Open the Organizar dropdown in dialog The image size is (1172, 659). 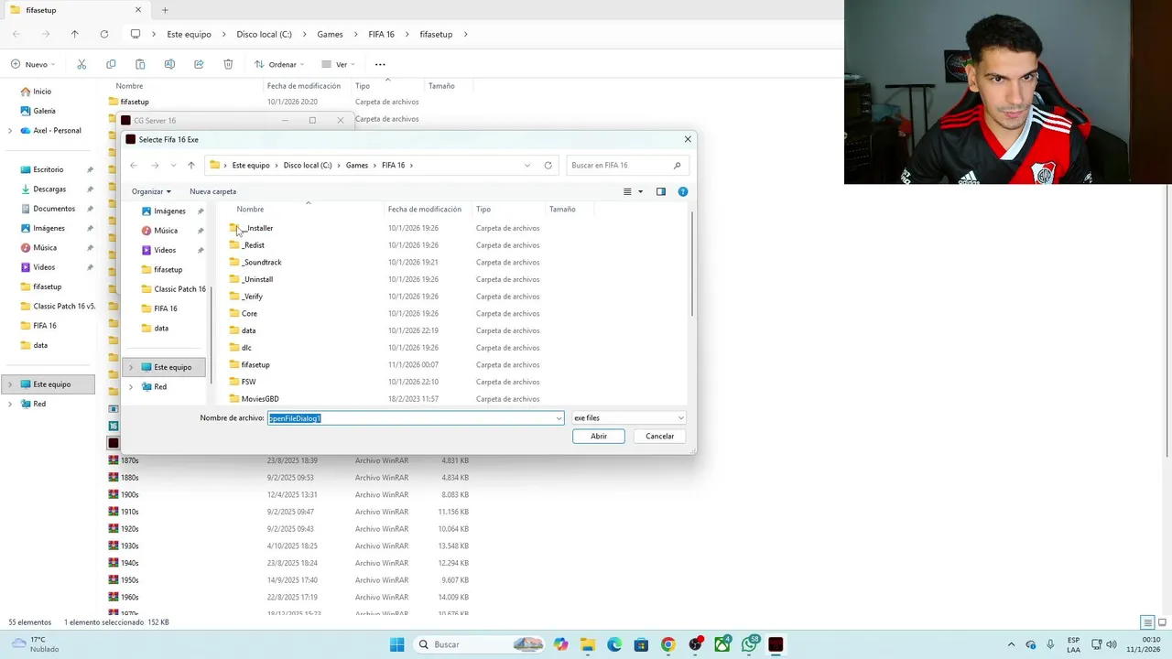(151, 191)
